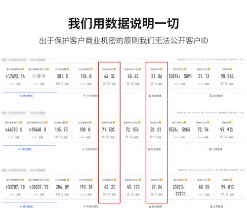Open 子账号绩效 tab in third panel

pos(91,207)
